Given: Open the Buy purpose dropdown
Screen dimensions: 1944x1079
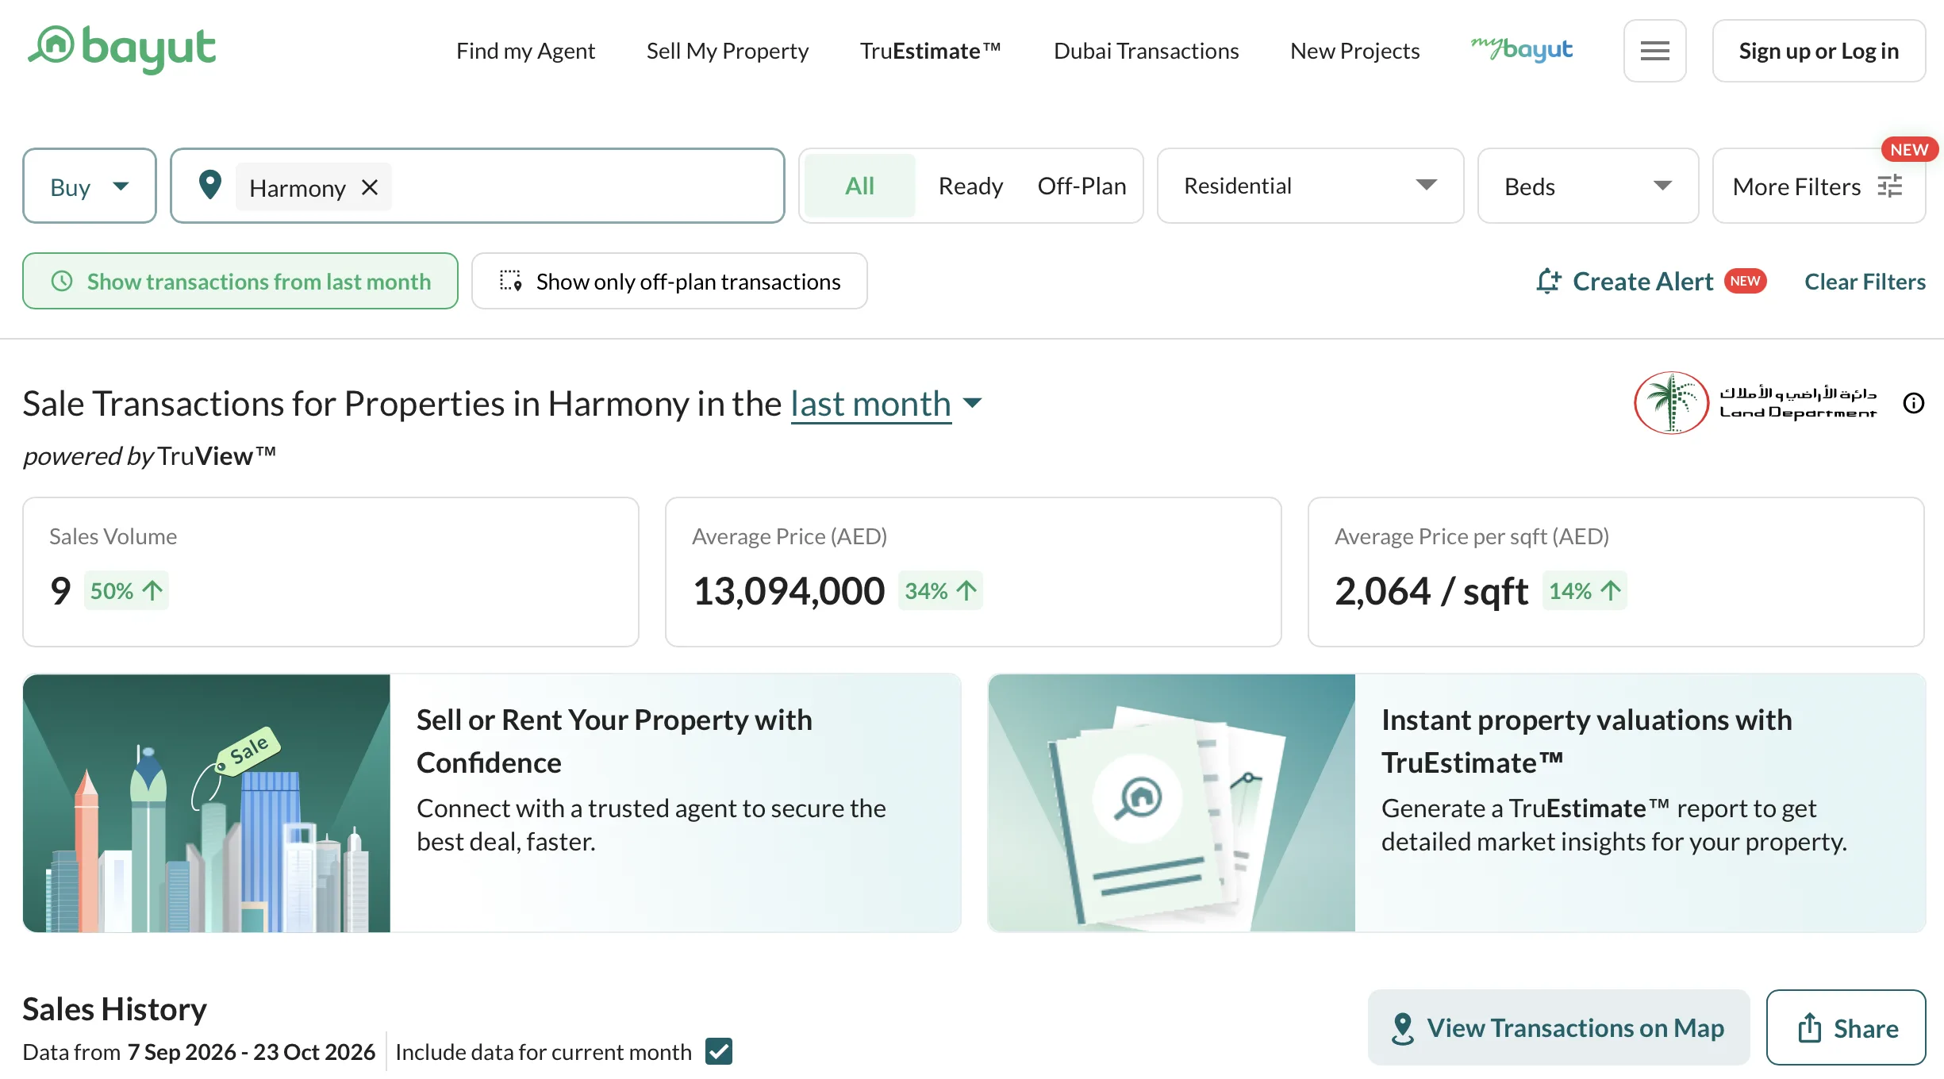Looking at the screenshot, I should click(x=90, y=186).
